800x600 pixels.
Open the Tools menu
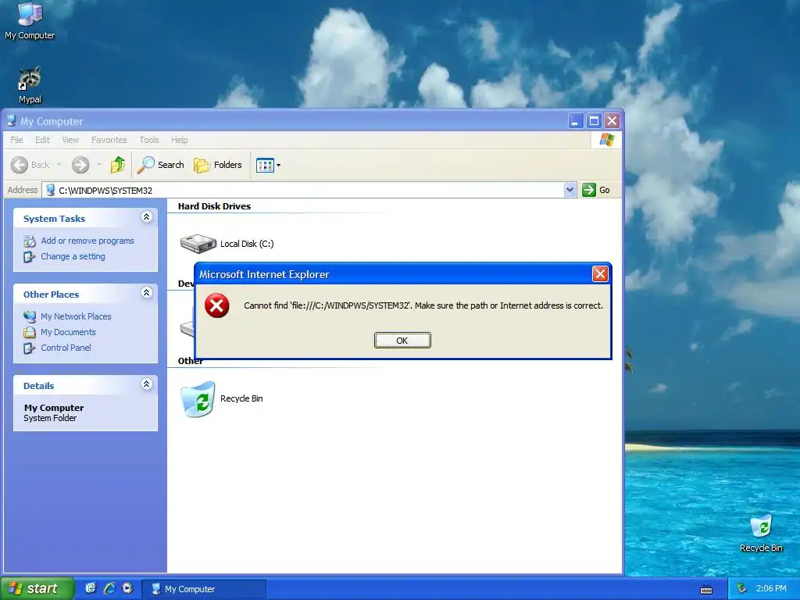pos(149,140)
